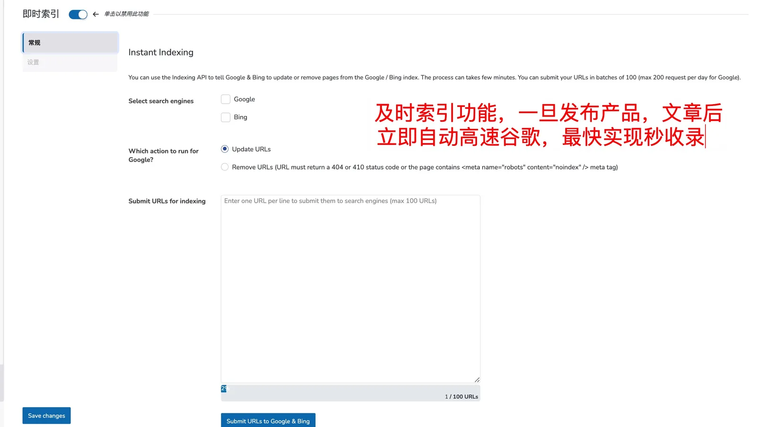Choose the Remove URLs radio option
This screenshot has height=427, width=757.
[x=225, y=167]
